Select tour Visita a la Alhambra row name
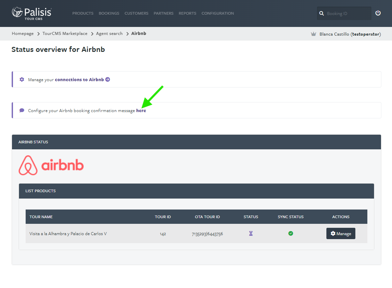392x288 pixels. click(68, 233)
